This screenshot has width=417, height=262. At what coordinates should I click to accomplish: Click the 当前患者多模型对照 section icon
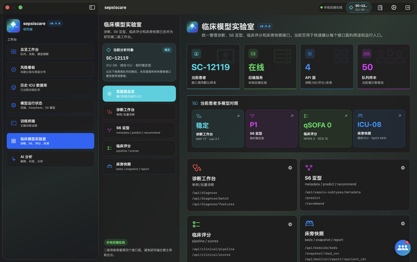click(195, 103)
